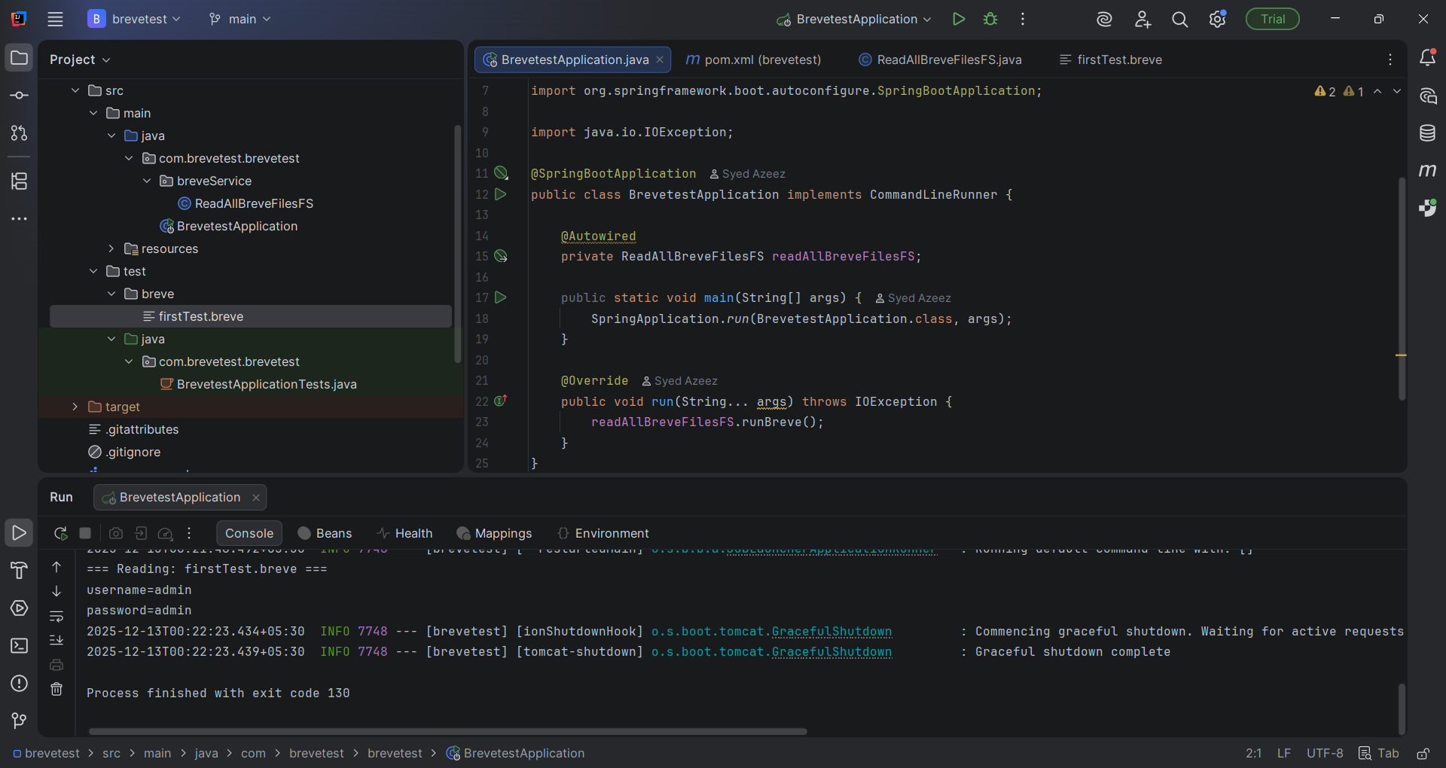Open the Terminal tool window

19,646
